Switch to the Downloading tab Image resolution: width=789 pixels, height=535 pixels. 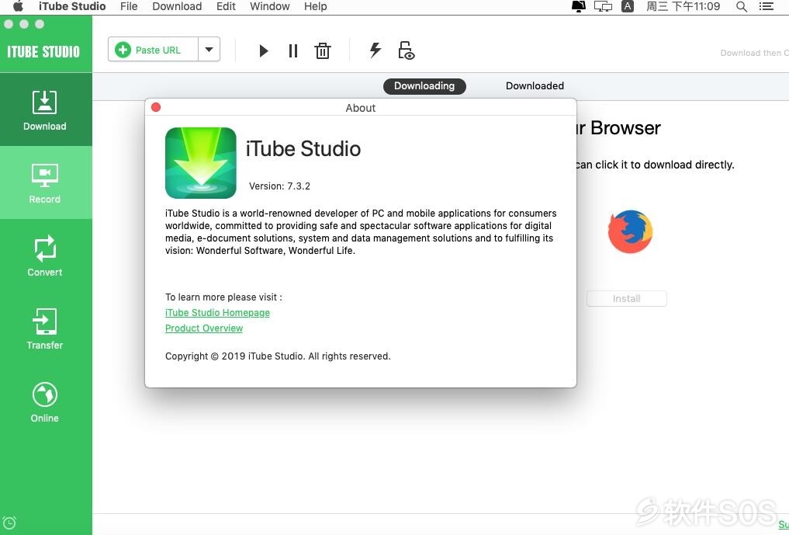pyautogui.click(x=424, y=86)
